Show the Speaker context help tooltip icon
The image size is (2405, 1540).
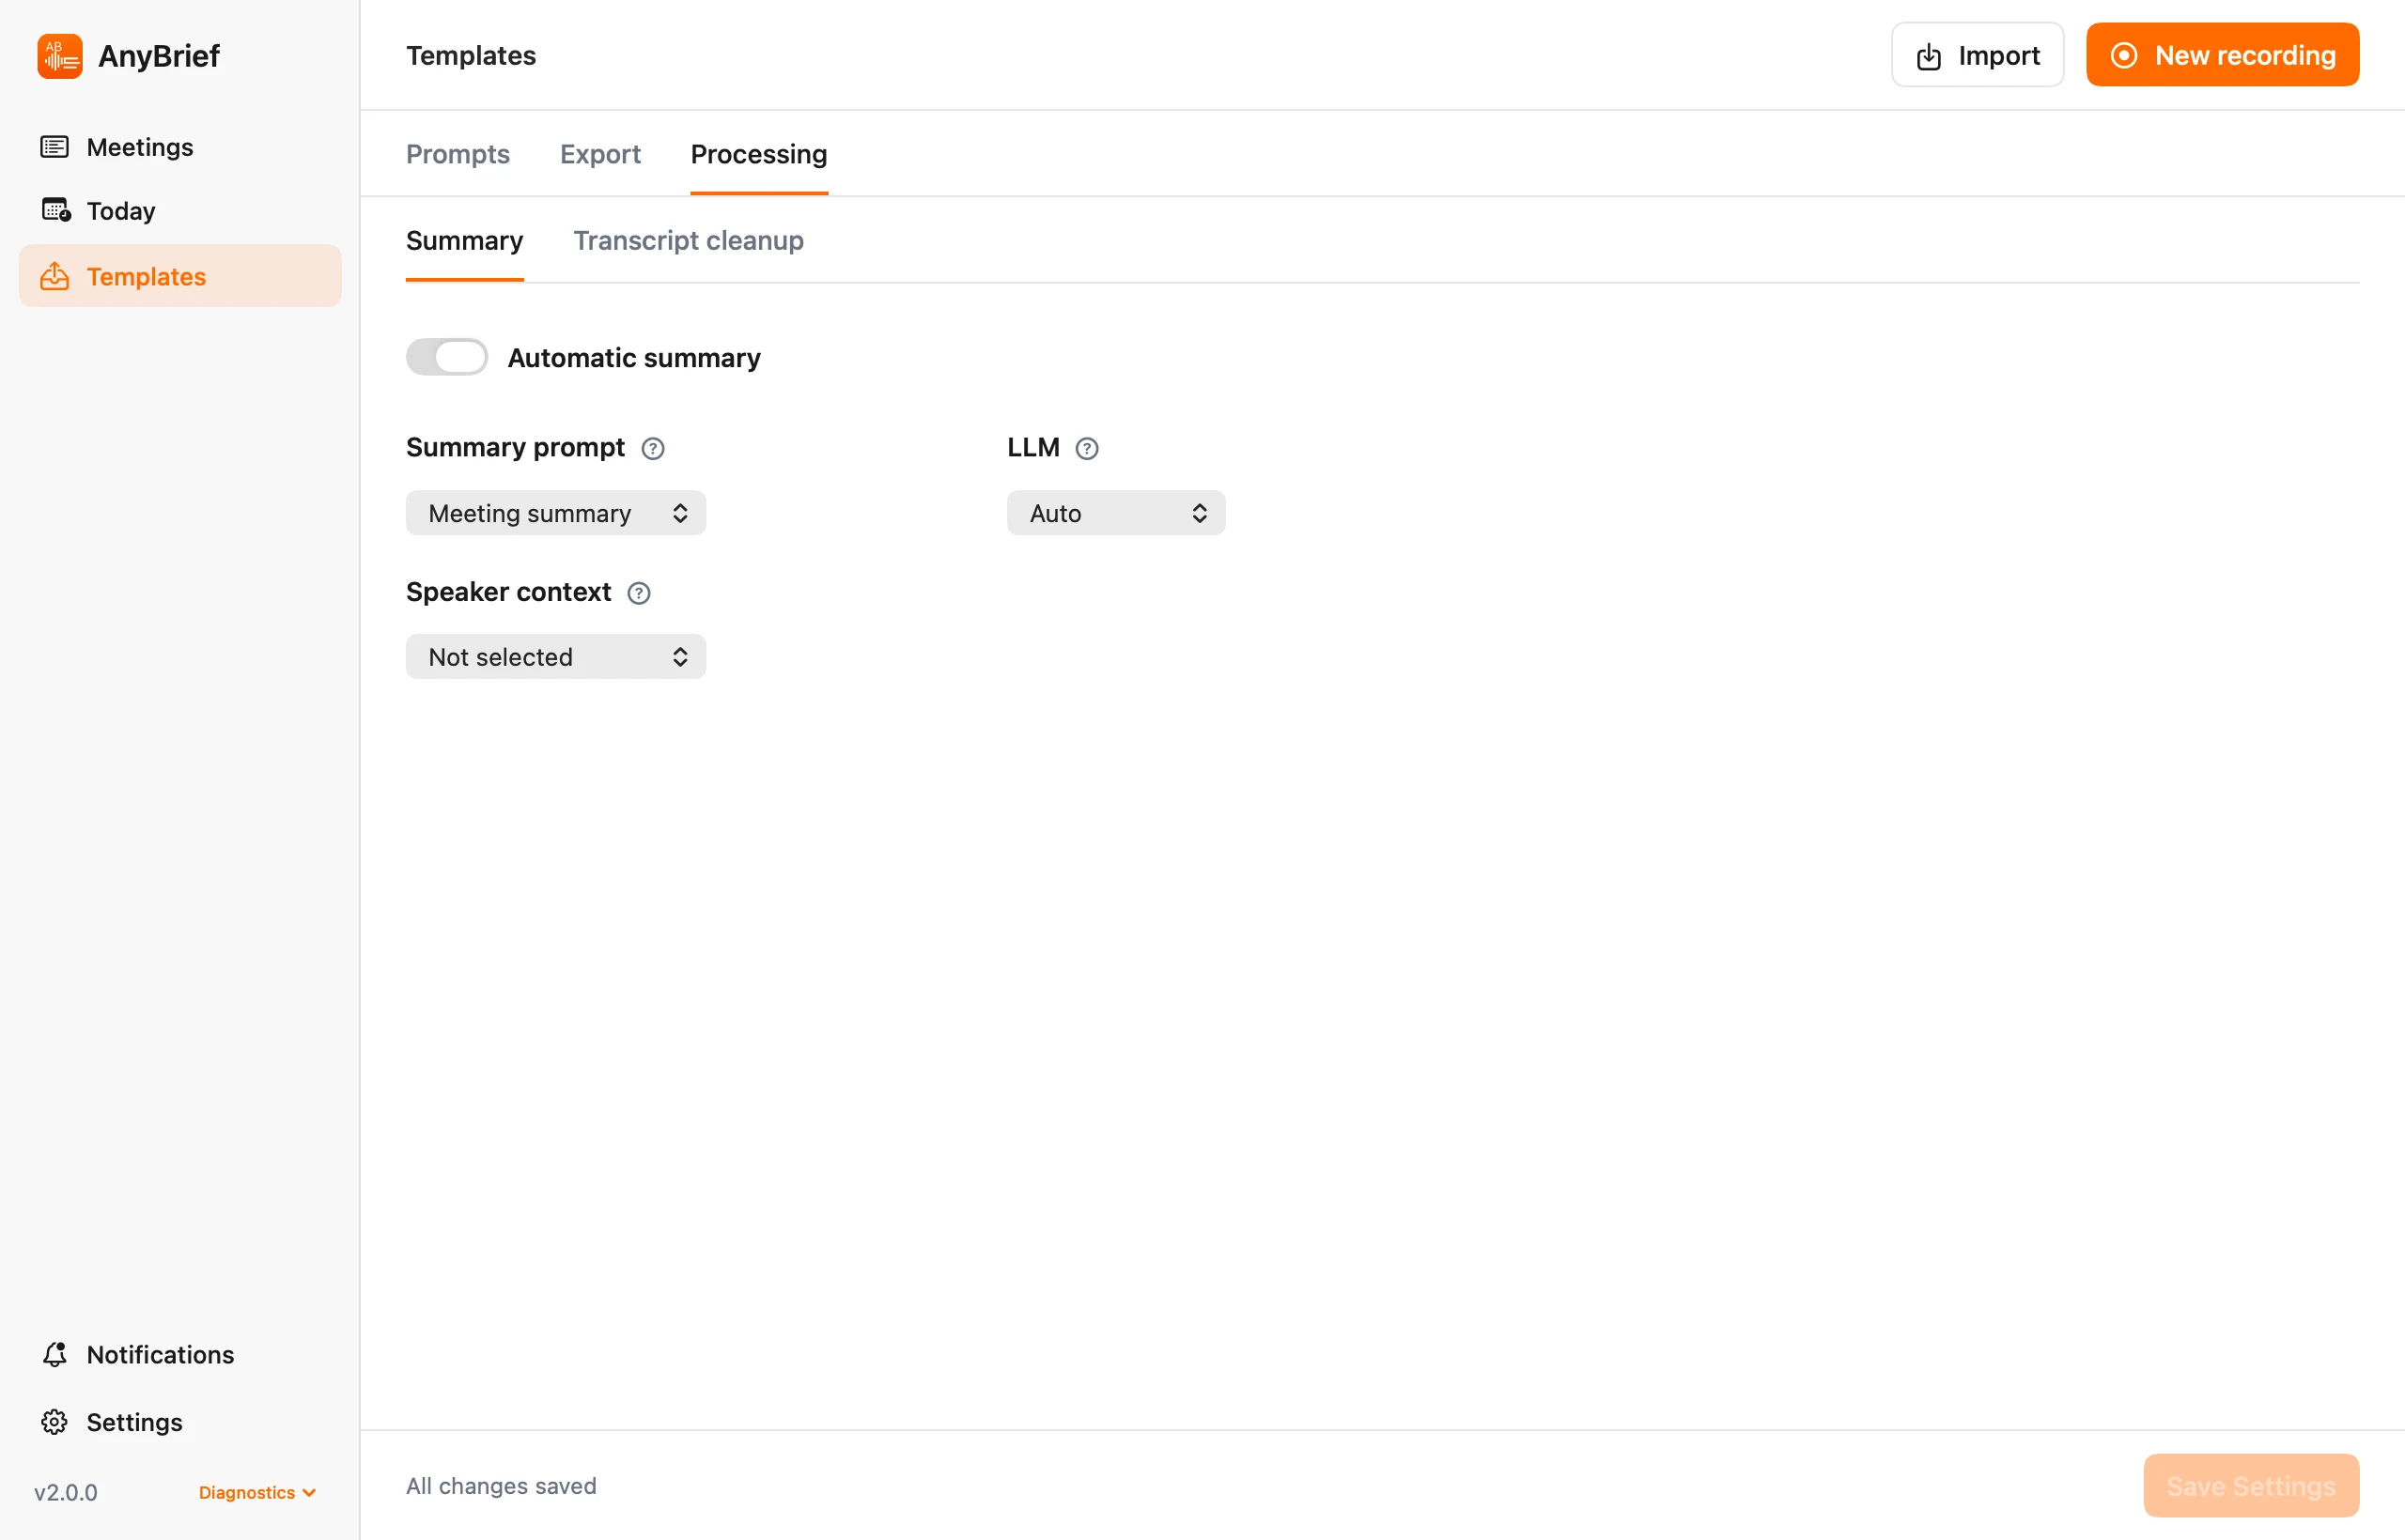click(638, 593)
